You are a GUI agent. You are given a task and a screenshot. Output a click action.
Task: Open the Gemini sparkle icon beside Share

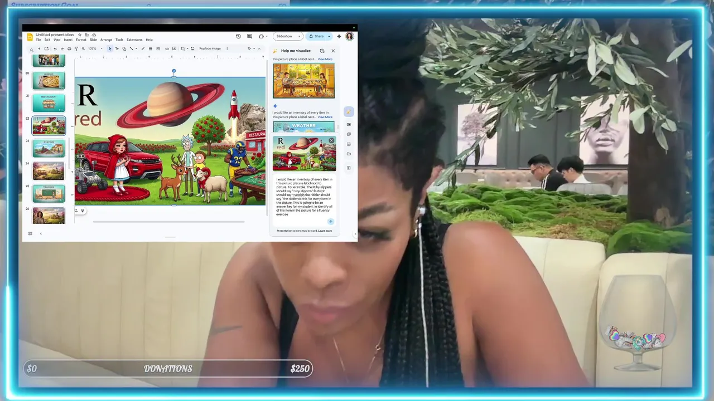pos(339,36)
